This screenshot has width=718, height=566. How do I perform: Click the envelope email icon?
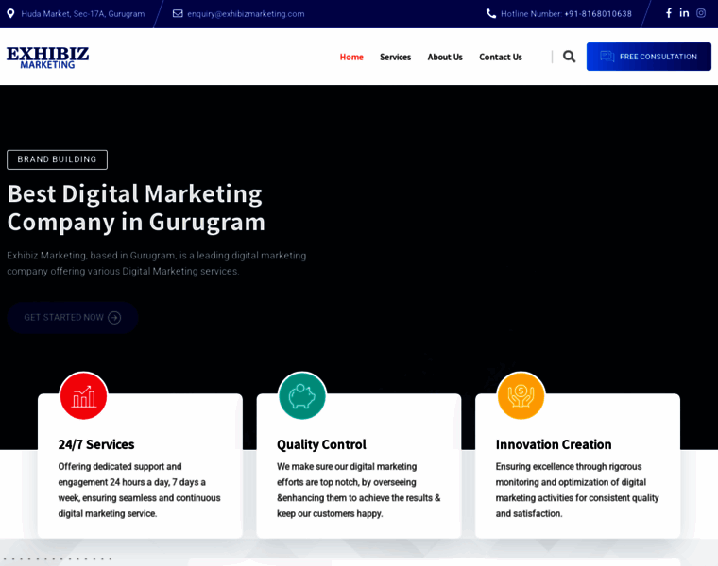pyautogui.click(x=178, y=14)
